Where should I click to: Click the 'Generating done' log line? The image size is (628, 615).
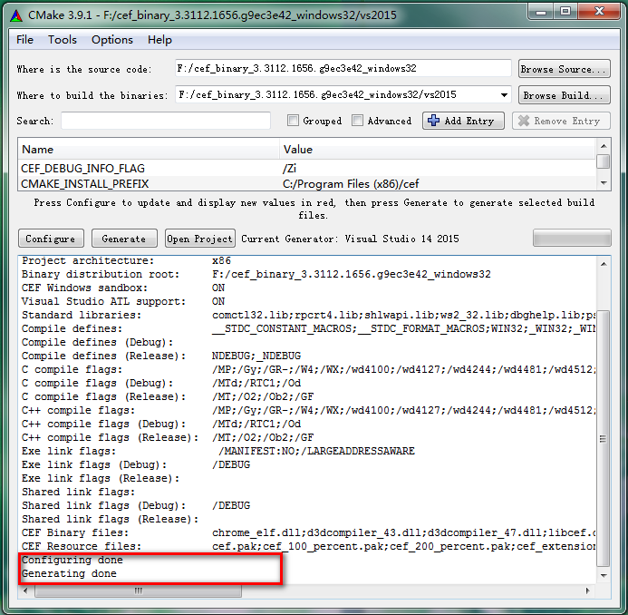pyautogui.click(x=69, y=573)
